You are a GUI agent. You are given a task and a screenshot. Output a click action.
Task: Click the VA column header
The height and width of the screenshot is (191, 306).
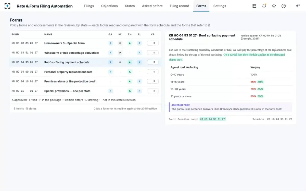tap(152, 34)
